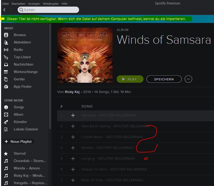The image size is (214, 186).
Task: Click the Speichern button
Action: [x=164, y=79]
